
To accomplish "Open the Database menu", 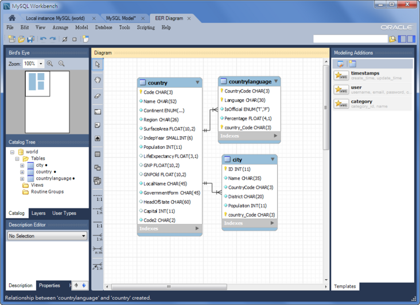I will (103, 28).
